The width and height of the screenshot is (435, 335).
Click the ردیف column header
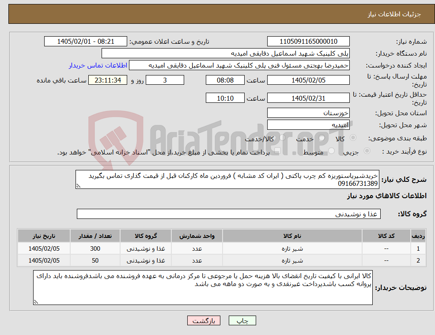coord(418,236)
